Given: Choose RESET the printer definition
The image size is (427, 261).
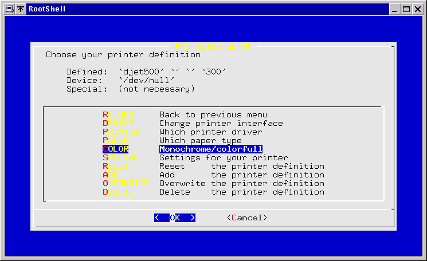Looking at the screenshot, I should point(116,167).
